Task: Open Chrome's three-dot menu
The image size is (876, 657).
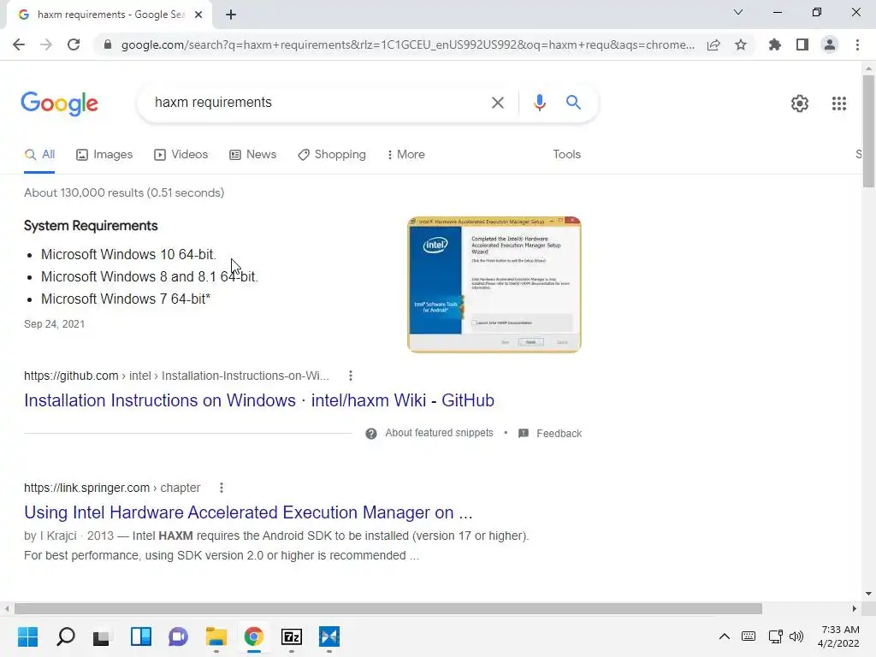Action: (x=857, y=44)
